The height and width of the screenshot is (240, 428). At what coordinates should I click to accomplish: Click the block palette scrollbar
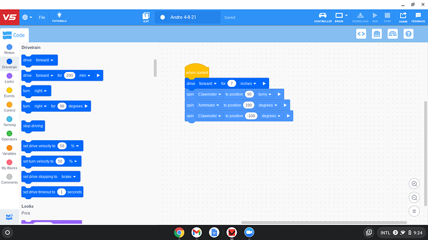click(x=155, y=68)
